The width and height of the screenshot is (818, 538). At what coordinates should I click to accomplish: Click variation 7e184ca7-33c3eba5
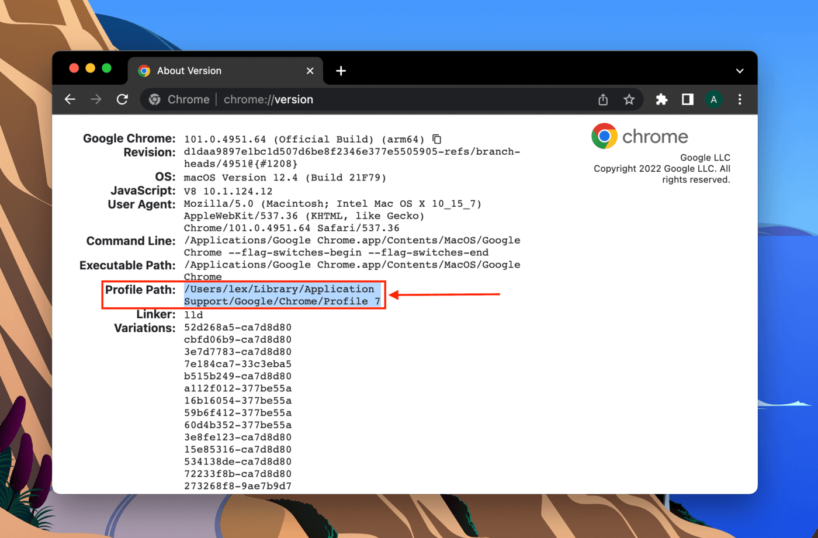coord(238,364)
